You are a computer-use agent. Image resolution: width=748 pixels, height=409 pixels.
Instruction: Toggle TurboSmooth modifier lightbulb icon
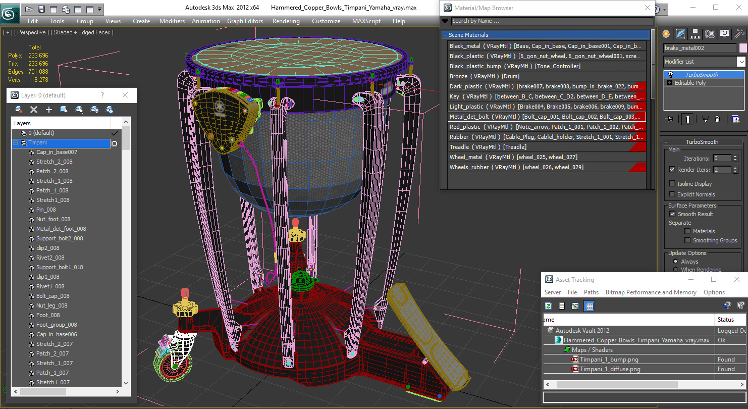[670, 75]
